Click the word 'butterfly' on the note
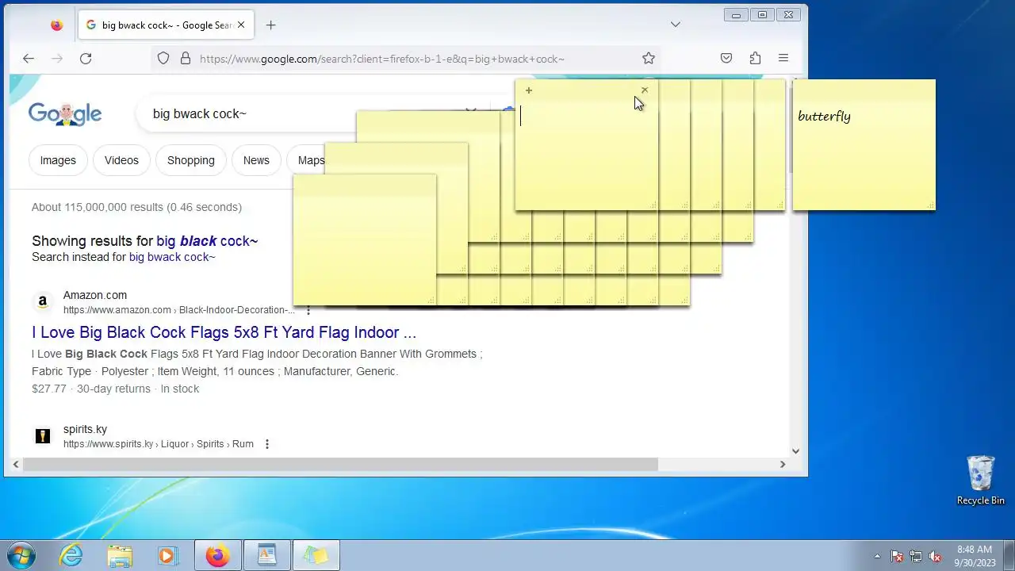The width and height of the screenshot is (1015, 571). 824,117
